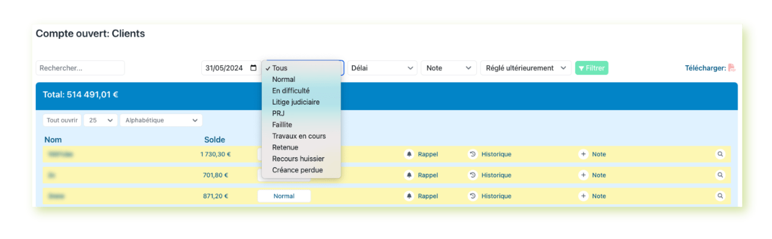Pick 'Créance perdue' from the status list
772x239 pixels.
pyautogui.click(x=297, y=170)
